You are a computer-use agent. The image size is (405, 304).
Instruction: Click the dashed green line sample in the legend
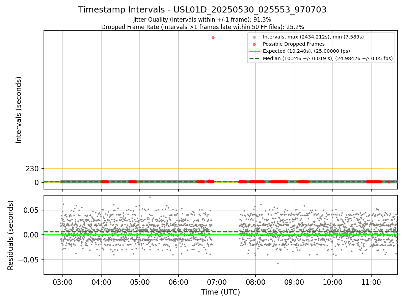pyautogui.click(x=254, y=58)
